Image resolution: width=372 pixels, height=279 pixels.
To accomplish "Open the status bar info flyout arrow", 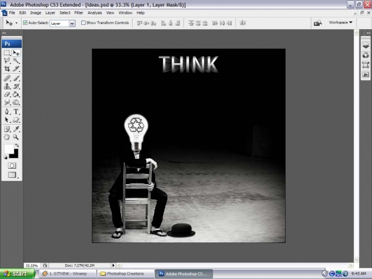I will tap(113, 265).
